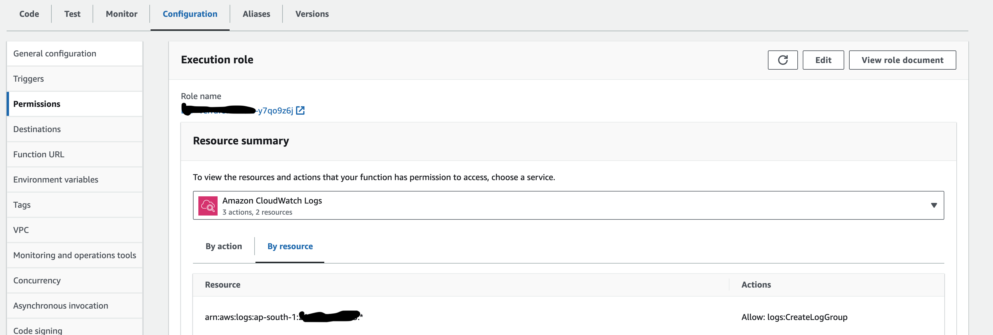This screenshot has height=335, width=993.
Task: Click the Amazon CloudWatch Logs service icon
Action: (x=208, y=206)
